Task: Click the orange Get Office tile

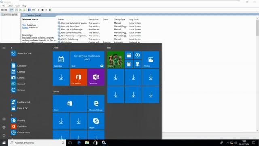Action: click(x=79, y=77)
